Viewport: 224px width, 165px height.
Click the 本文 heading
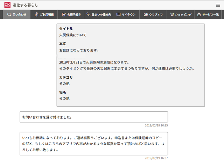click(63, 44)
